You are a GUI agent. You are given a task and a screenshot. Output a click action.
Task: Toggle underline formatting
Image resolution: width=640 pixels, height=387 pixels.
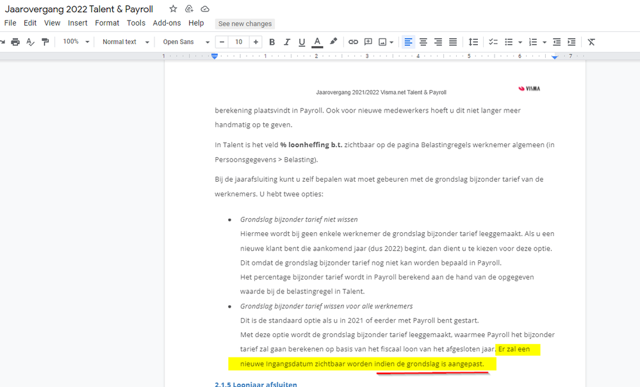[302, 42]
